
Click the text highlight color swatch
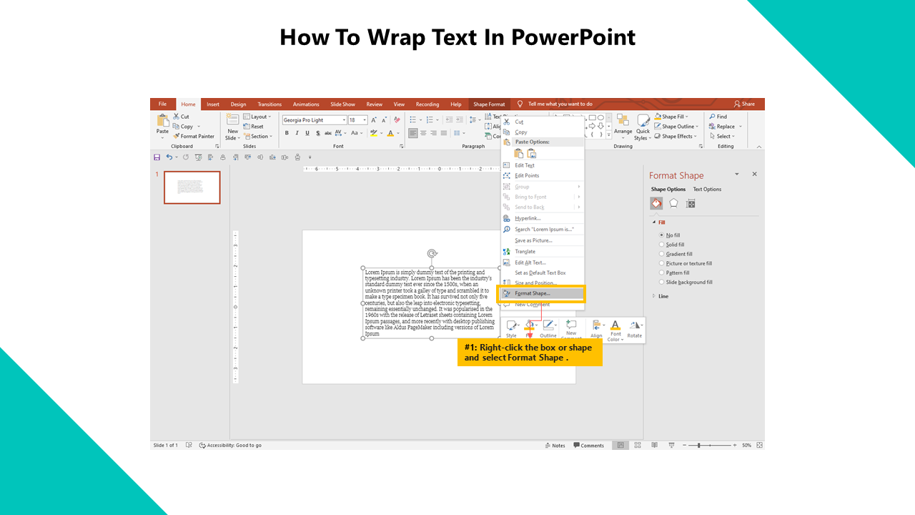click(373, 133)
